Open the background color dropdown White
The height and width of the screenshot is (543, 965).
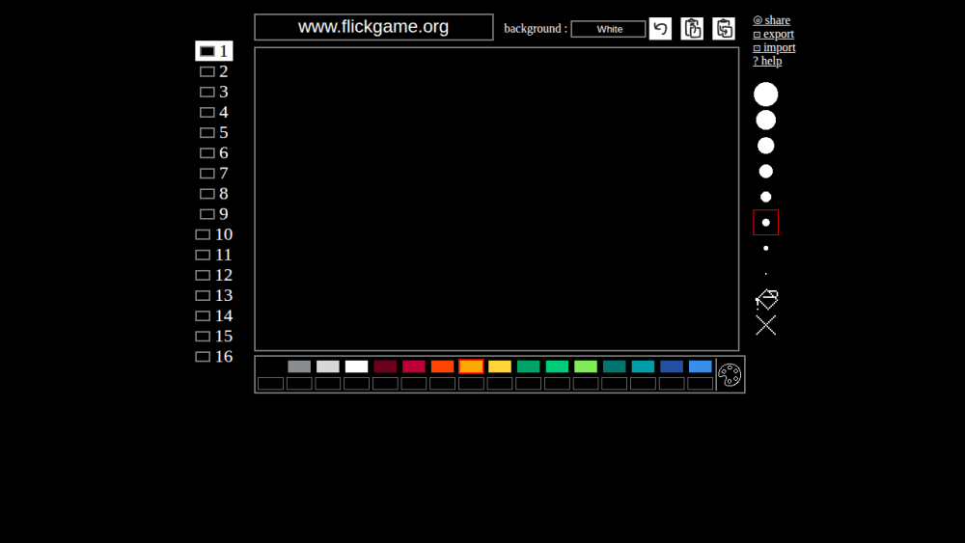[608, 29]
